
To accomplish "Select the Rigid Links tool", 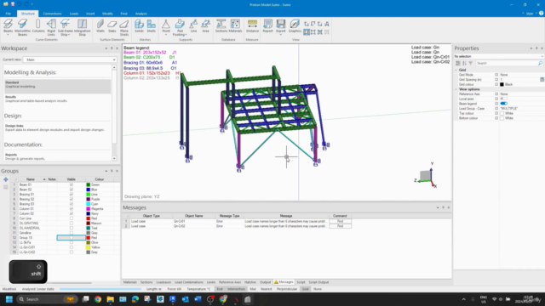I will click(x=51, y=27).
